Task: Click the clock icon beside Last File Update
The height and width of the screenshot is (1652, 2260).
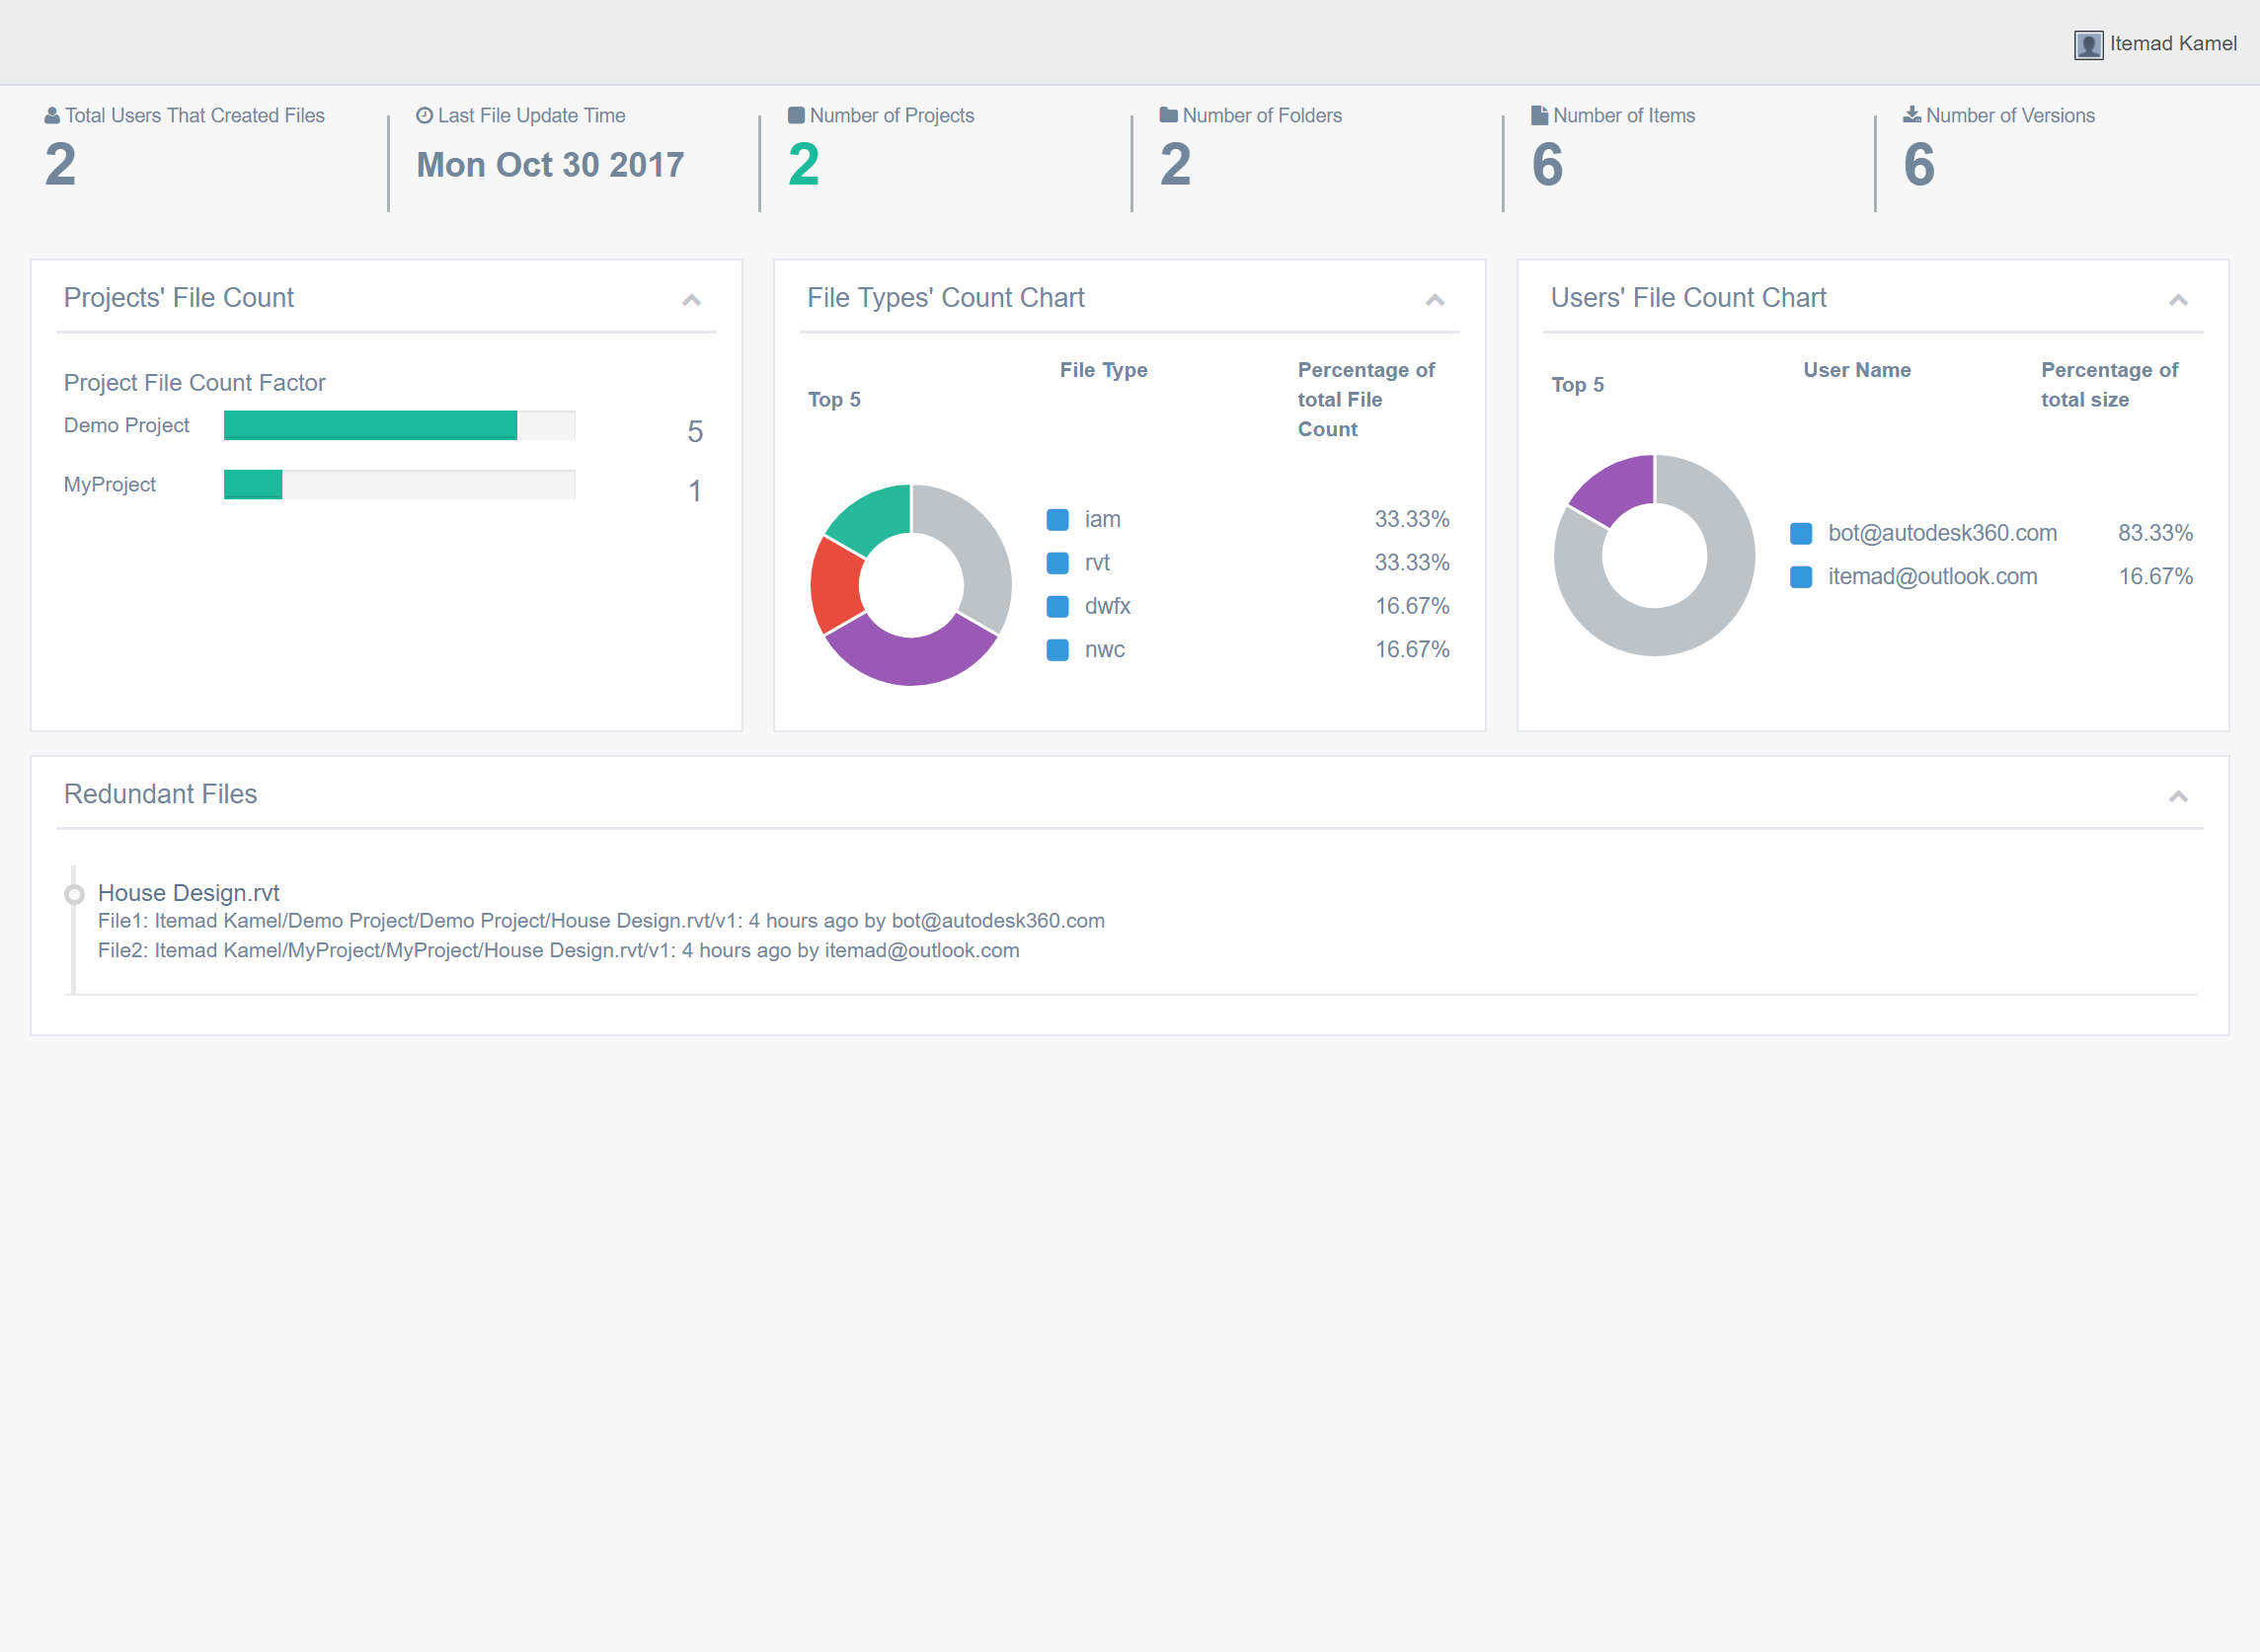Action: point(425,116)
